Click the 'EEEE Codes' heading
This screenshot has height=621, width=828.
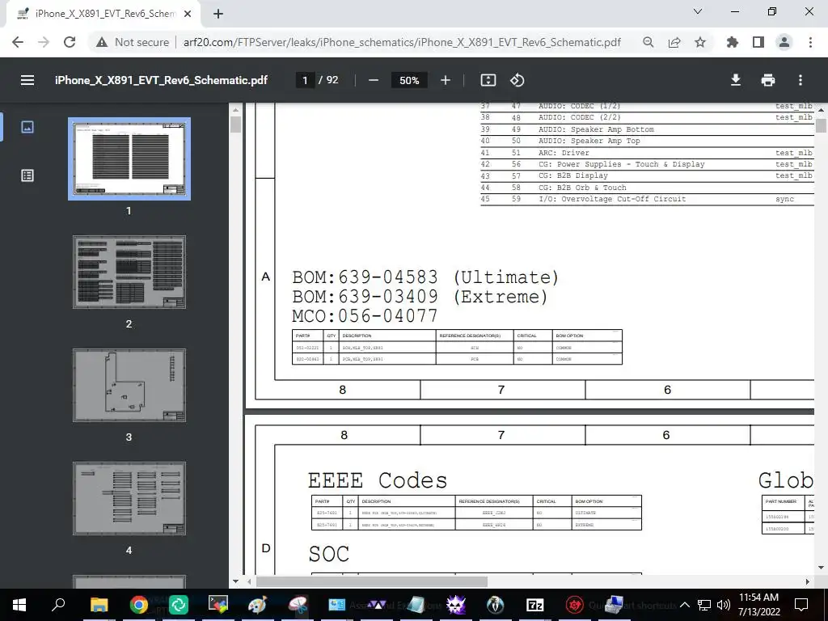tap(378, 480)
